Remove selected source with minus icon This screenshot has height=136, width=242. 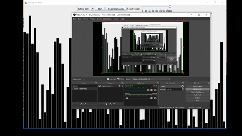click(x=103, y=104)
